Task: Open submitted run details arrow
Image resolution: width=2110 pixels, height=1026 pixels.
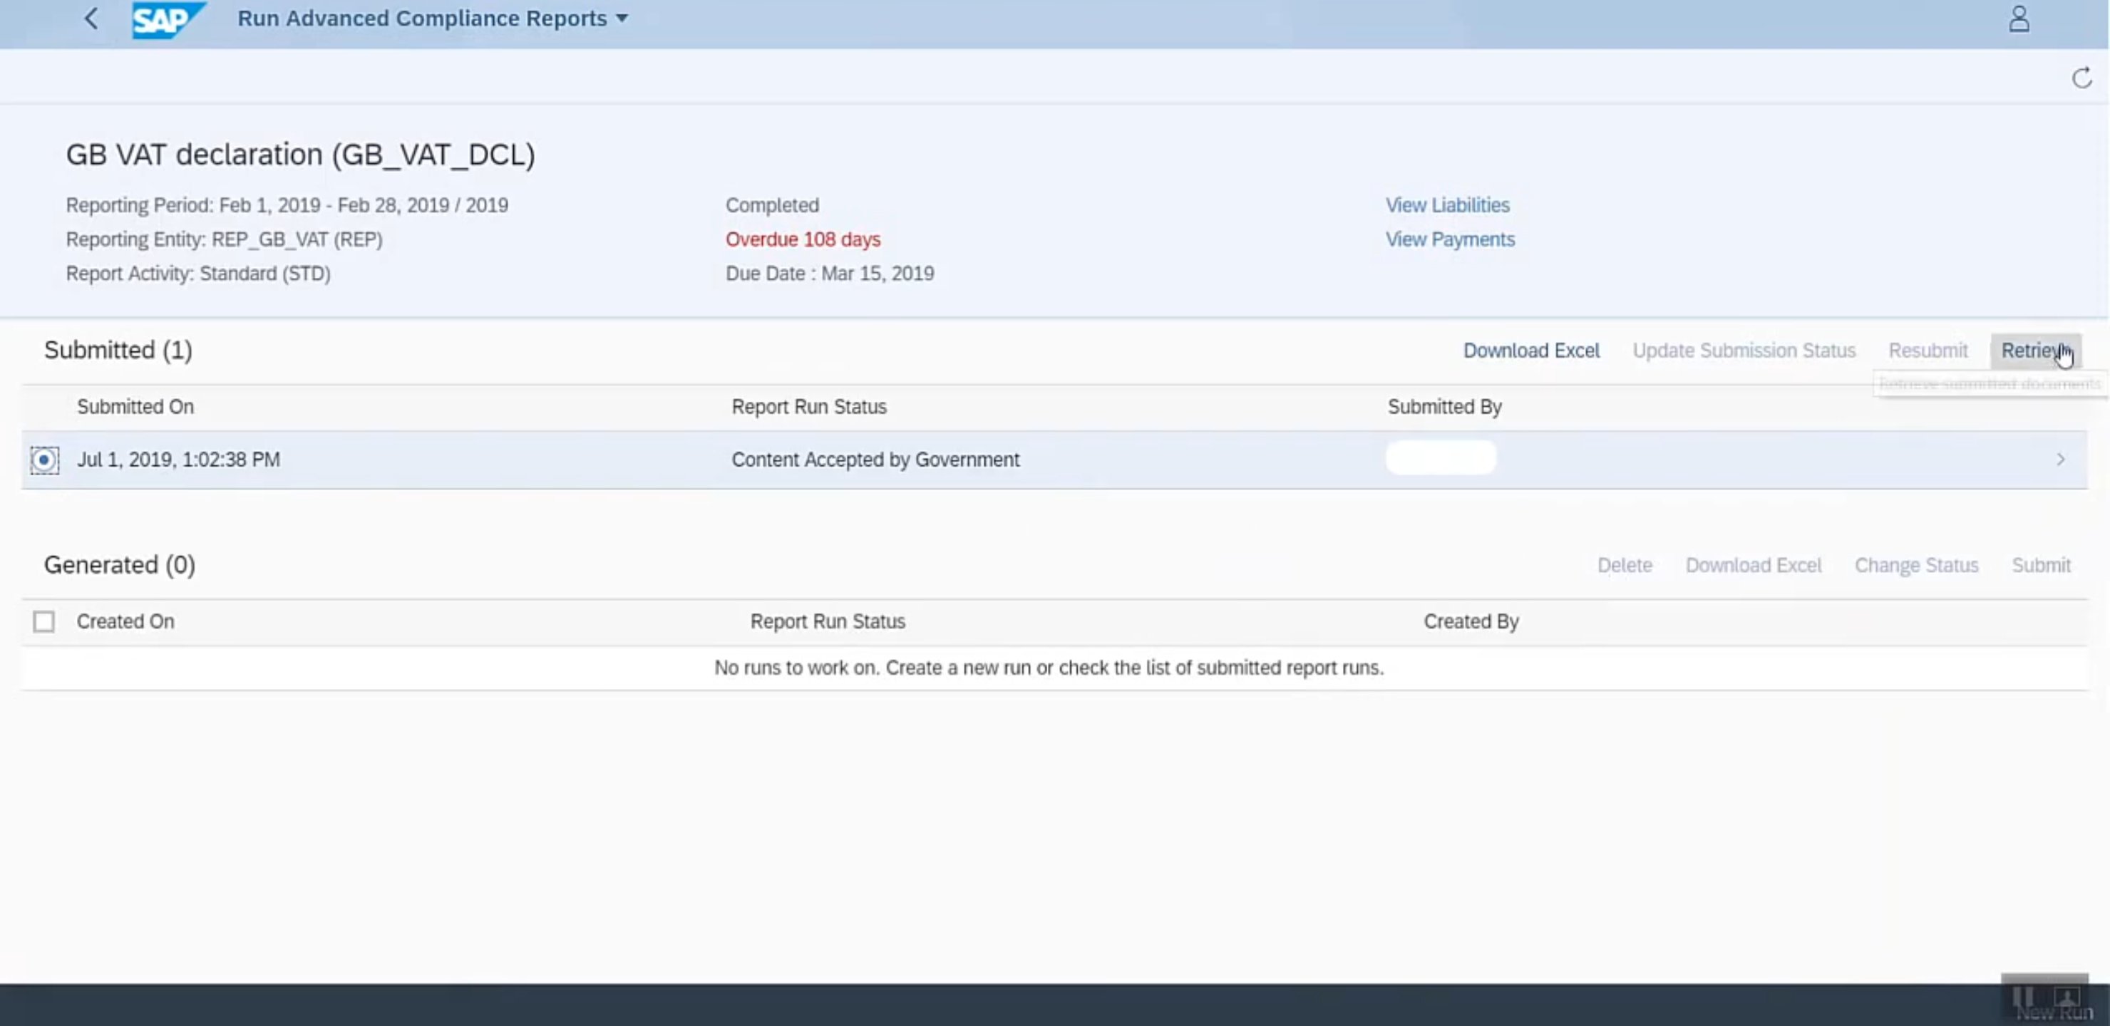Action: coord(2060,460)
